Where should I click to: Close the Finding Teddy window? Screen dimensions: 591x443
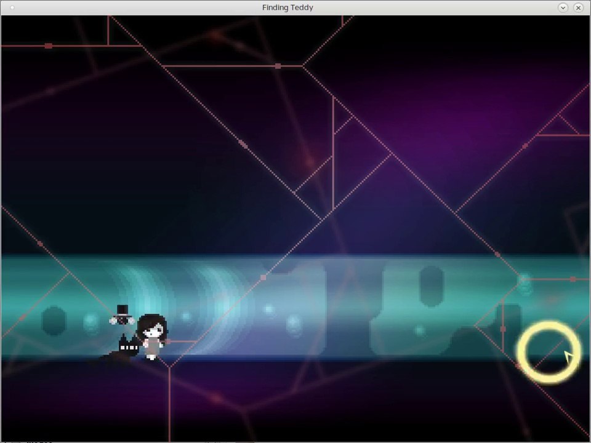tap(578, 7)
